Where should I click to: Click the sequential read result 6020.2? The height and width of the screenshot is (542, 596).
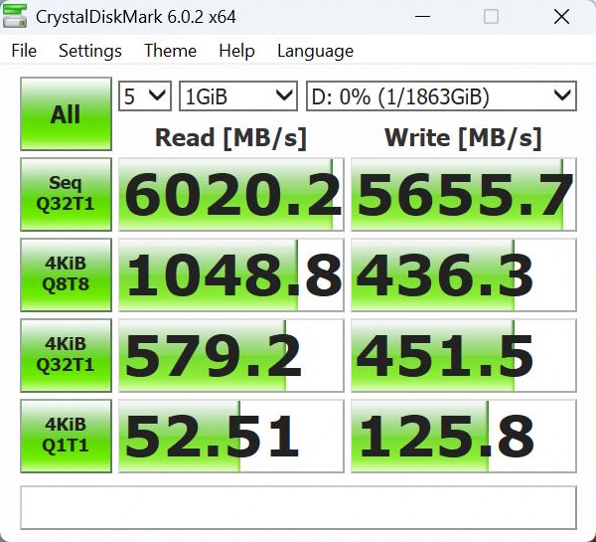(x=231, y=195)
